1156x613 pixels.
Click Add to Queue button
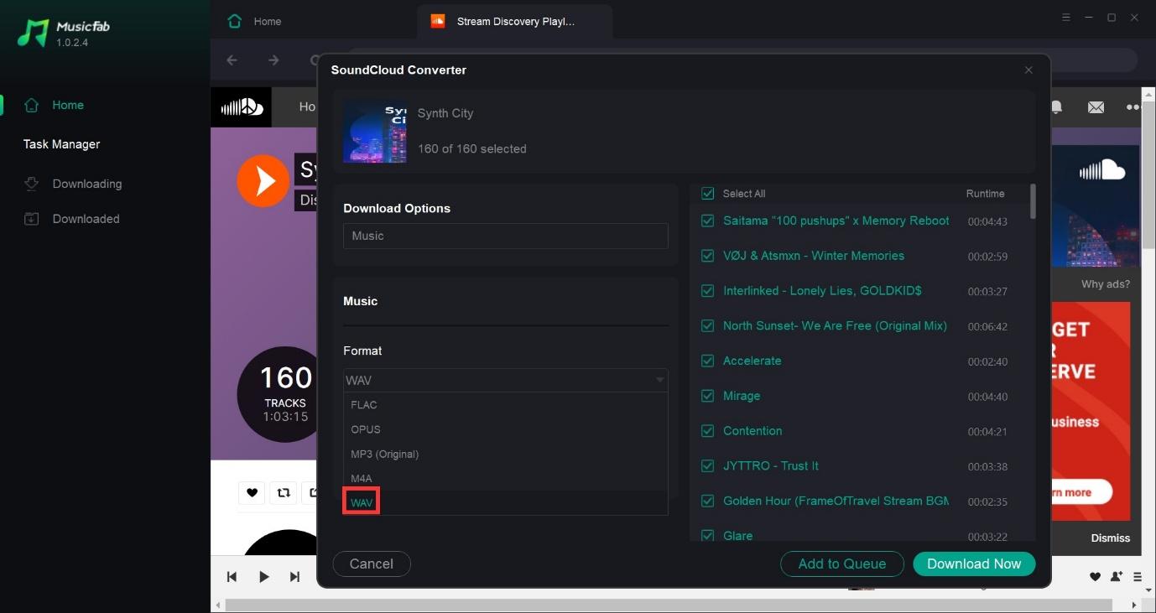click(x=842, y=564)
